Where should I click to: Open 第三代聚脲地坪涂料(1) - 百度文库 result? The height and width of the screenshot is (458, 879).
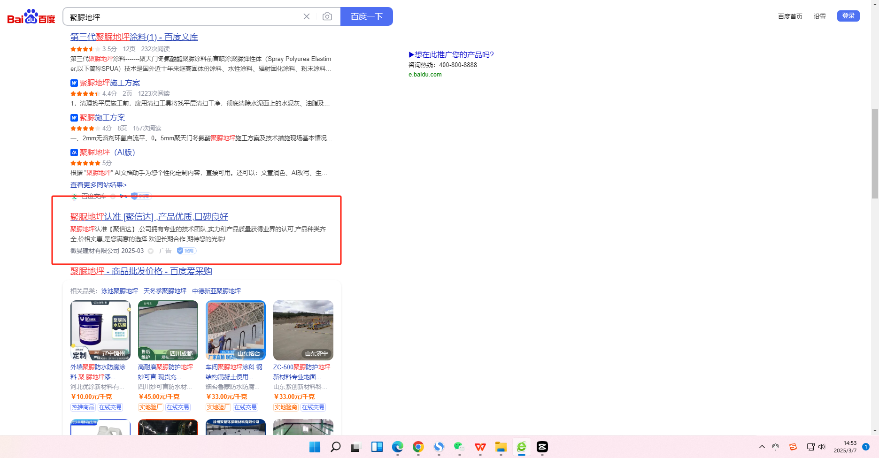[x=134, y=37]
